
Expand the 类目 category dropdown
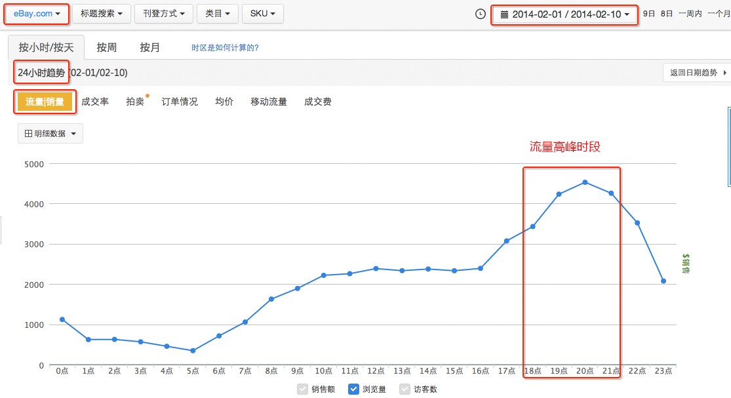click(216, 14)
